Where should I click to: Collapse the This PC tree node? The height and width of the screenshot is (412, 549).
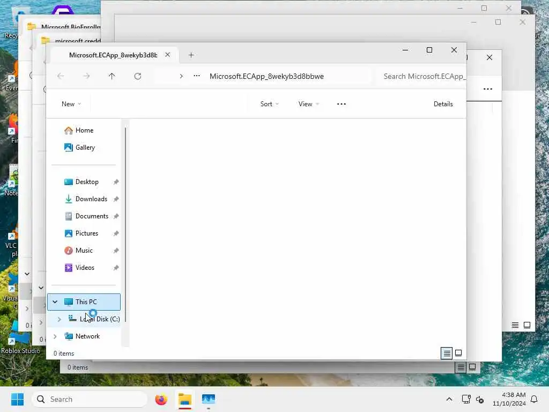pyautogui.click(x=55, y=301)
